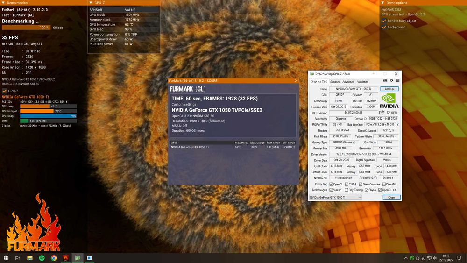Image resolution: width=467 pixels, height=263 pixels.
Task: Click the Driver Version field
Action: (364, 154)
